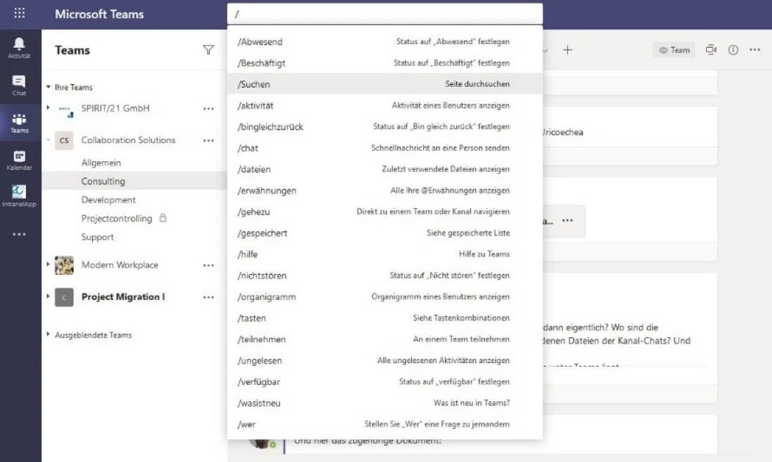Launch IntranetApp from the sidebar
The height and width of the screenshot is (462, 772).
pyautogui.click(x=19, y=194)
